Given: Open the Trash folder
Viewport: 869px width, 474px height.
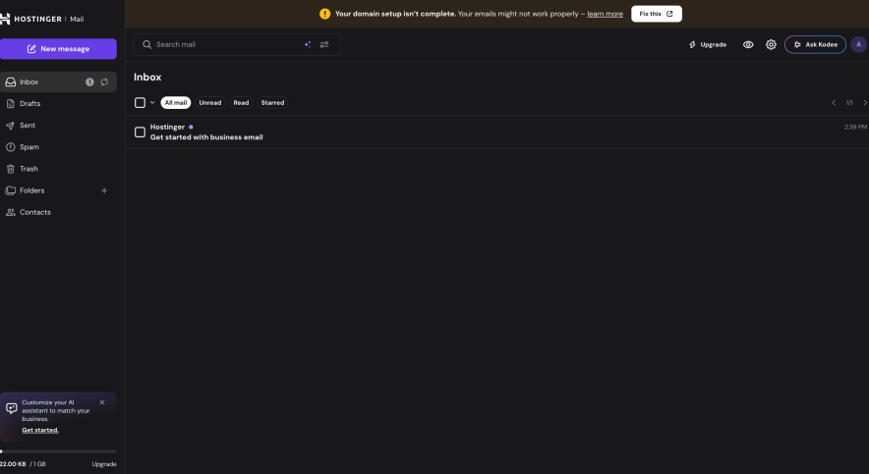Looking at the screenshot, I should click(x=29, y=169).
